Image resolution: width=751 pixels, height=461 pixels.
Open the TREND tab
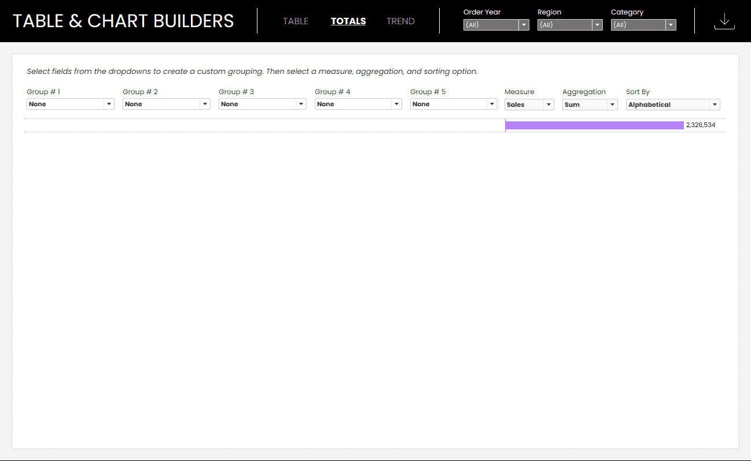pos(400,21)
